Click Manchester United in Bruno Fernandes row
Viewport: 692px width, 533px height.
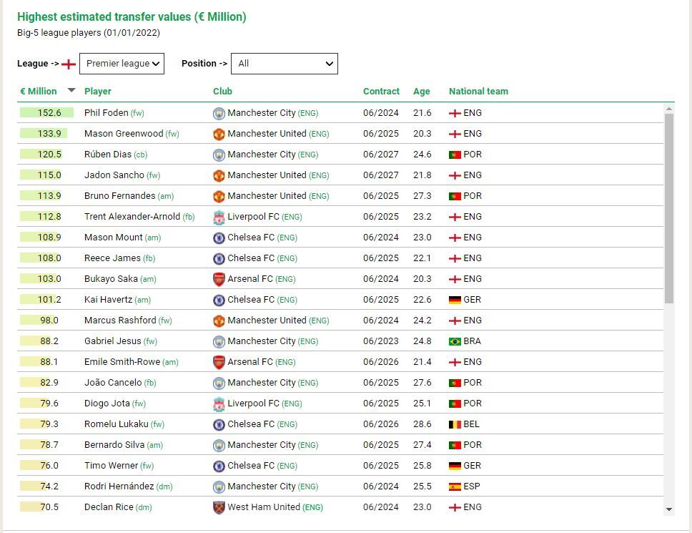(267, 196)
